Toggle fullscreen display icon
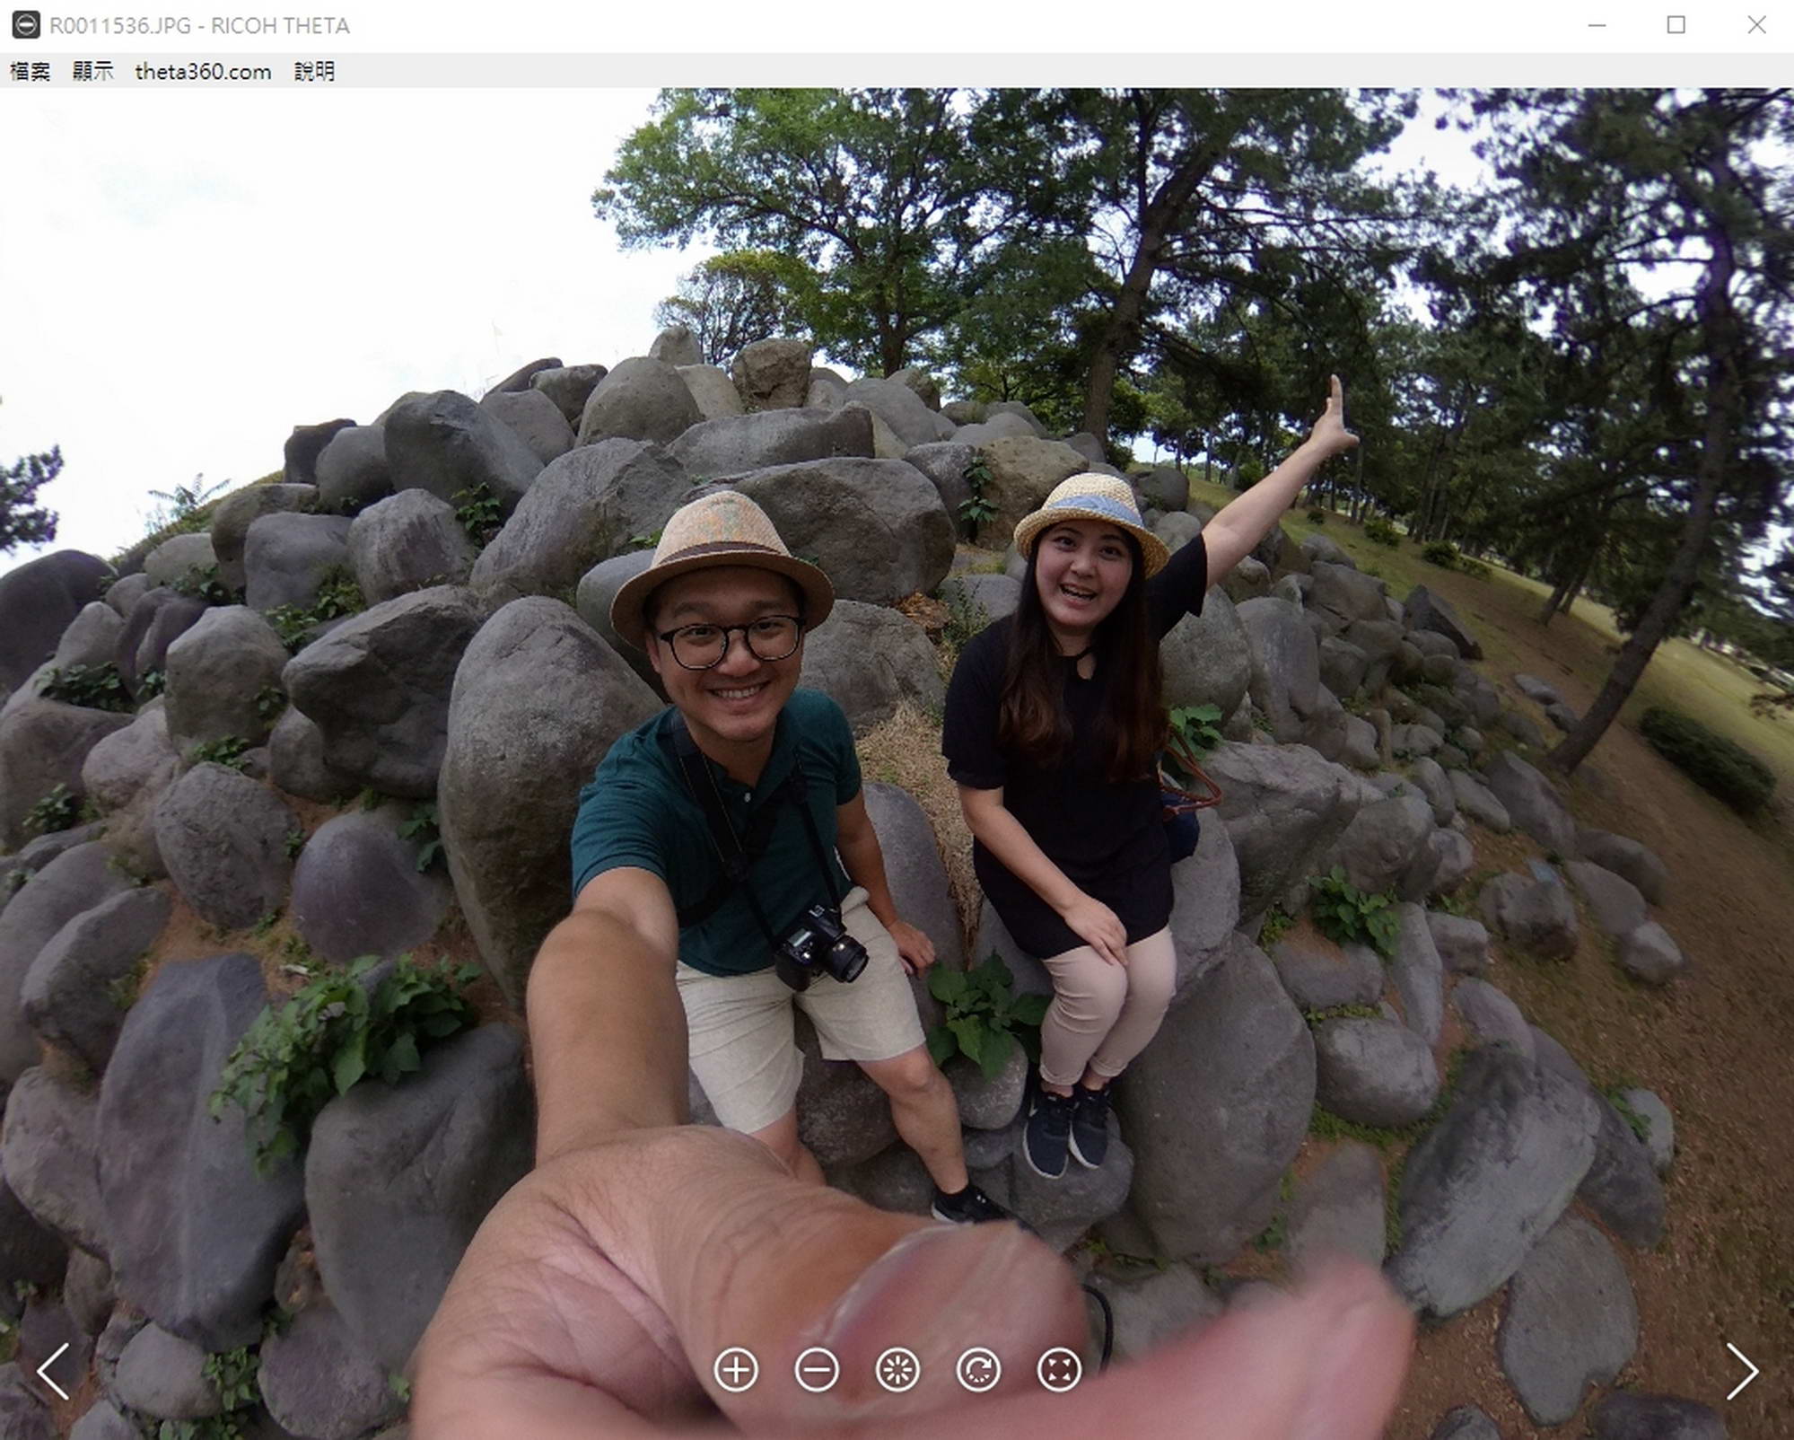Viewport: 1794px width, 1440px height. click(1059, 1370)
